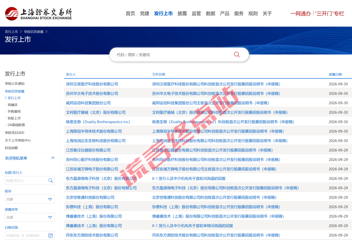
Task: Open the 板块 dropdown
Action: [30, 199]
